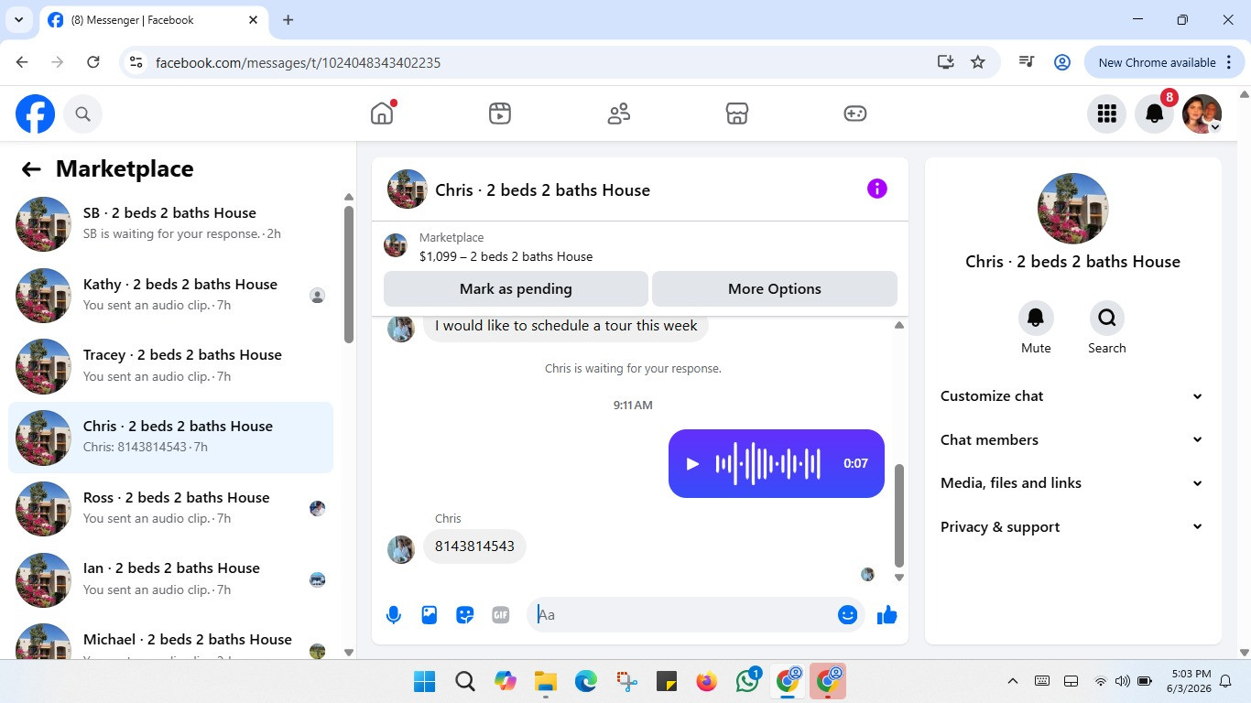Open the Windows Start menu
The width and height of the screenshot is (1251, 703).
(x=425, y=681)
